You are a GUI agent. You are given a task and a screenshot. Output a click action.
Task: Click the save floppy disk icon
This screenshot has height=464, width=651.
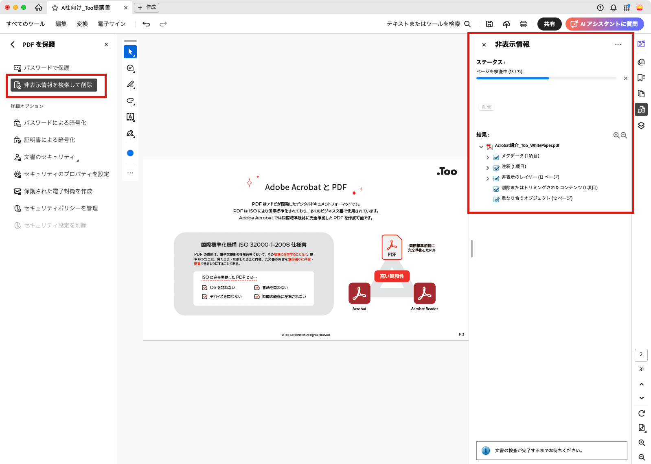click(489, 24)
